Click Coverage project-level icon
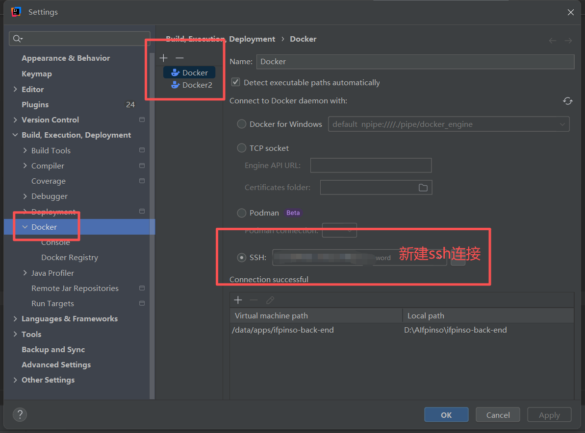585x433 pixels. pyautogui.click(x=142, y=181)
